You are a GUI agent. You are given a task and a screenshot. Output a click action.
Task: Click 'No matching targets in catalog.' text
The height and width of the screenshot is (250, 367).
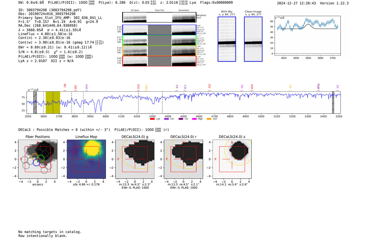(x=50, y=232)
